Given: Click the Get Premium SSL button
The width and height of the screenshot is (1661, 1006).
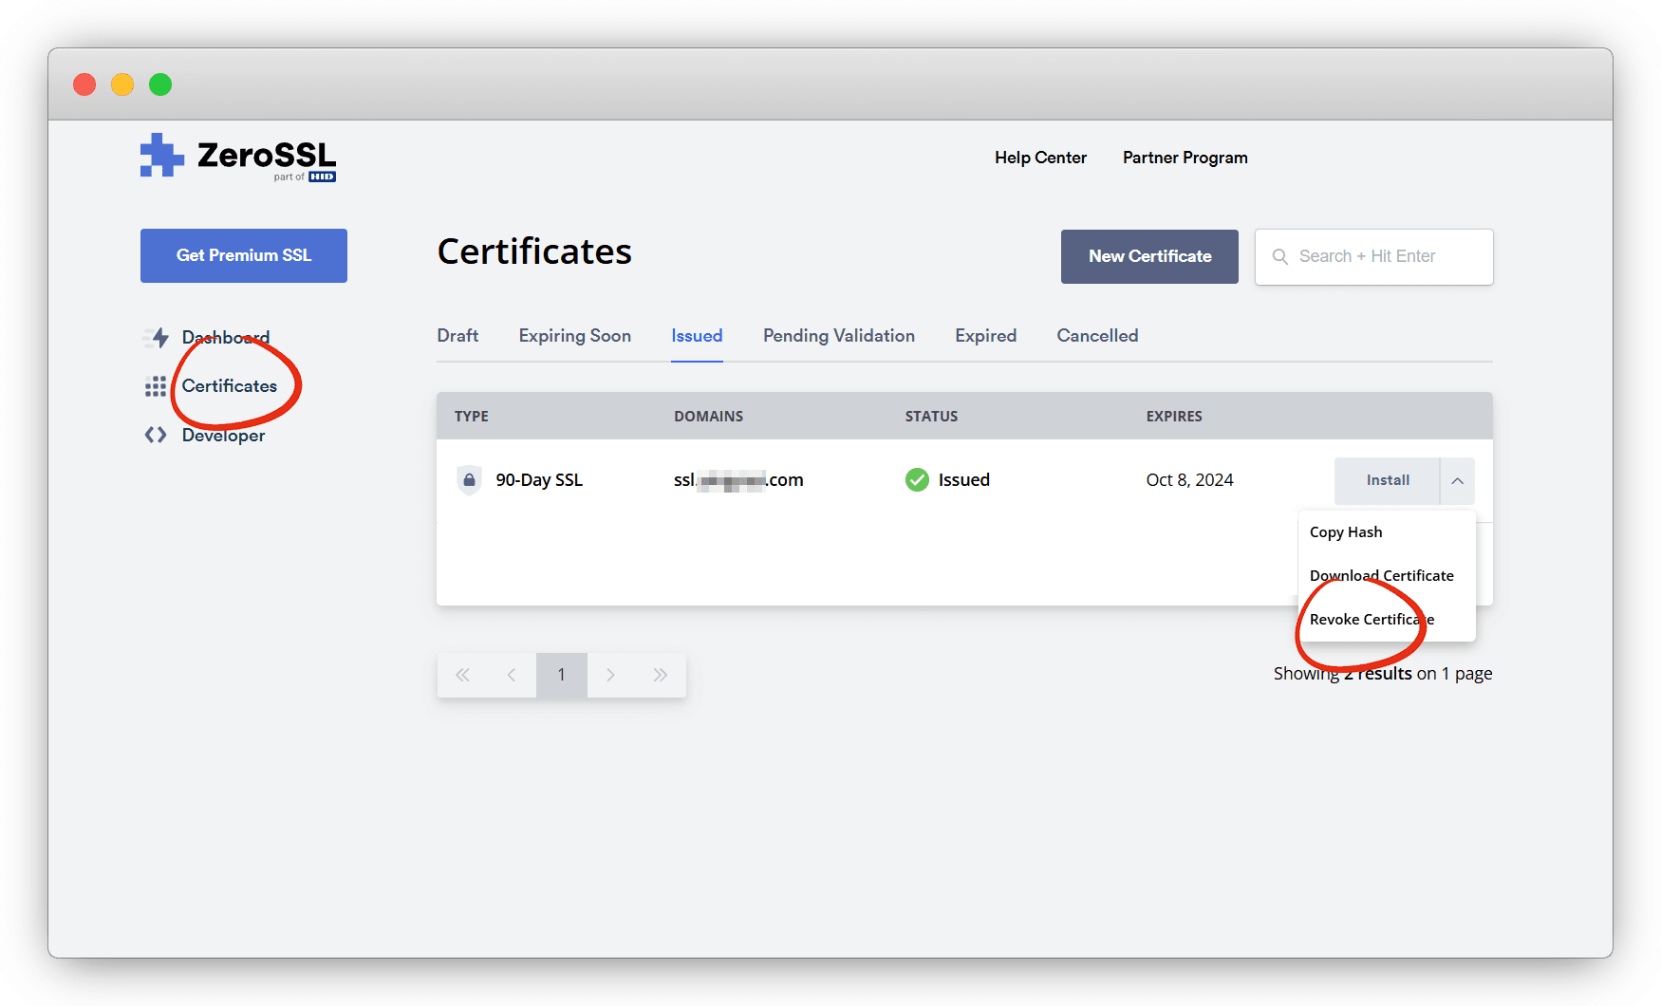Looking at the screenshot, I should click(244, 255).
